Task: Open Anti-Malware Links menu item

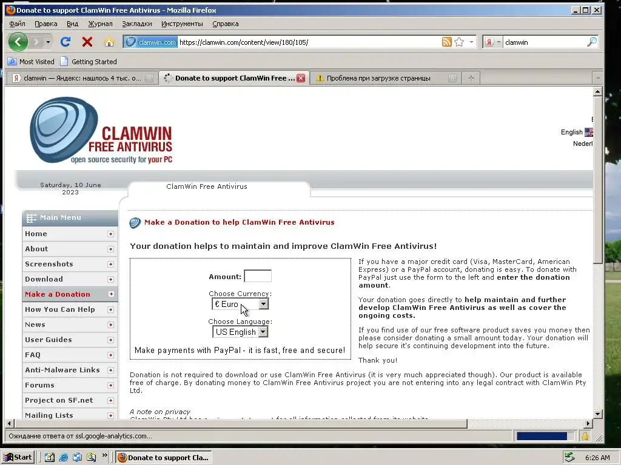Action: pyautogui.click(x=70, y=370)
